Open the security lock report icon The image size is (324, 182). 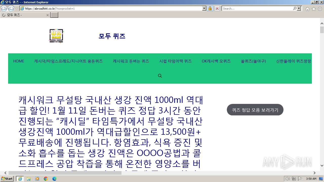210,8
